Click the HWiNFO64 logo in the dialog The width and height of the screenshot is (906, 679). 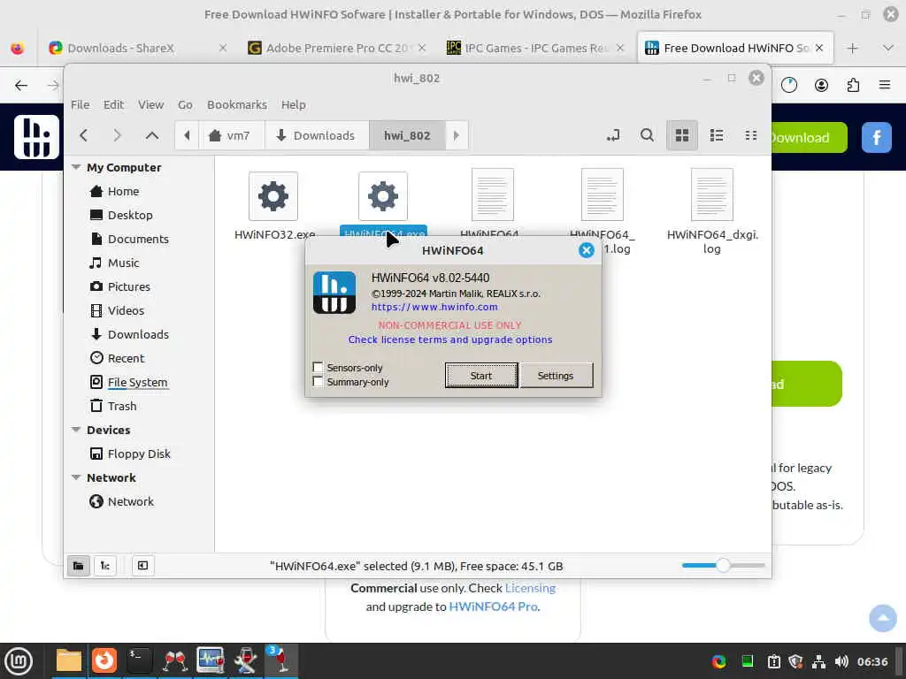[x=334, y=292]
